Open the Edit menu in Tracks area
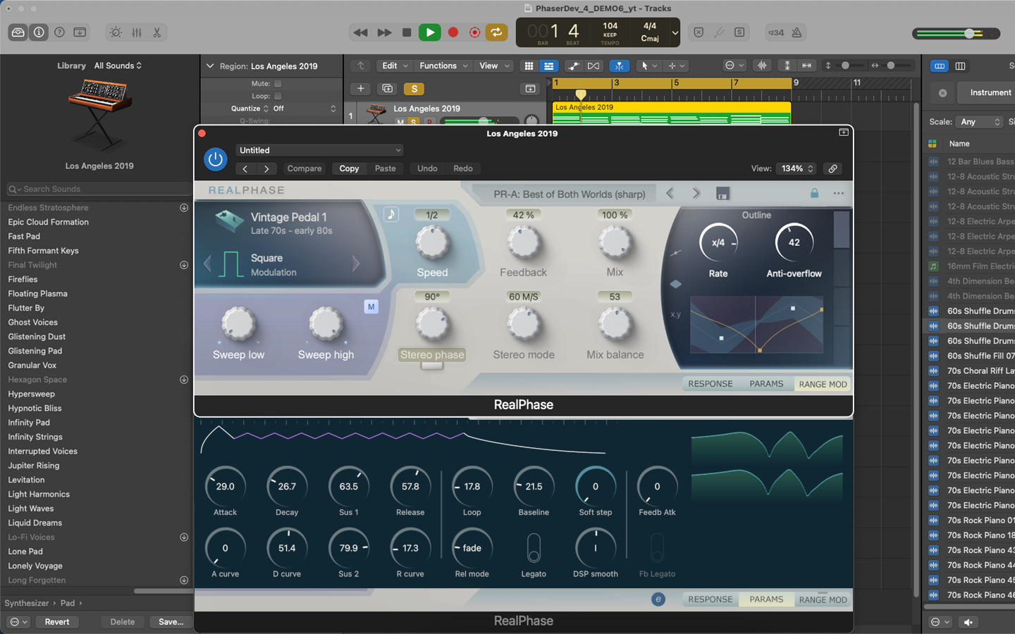This screenshot has height=634, width=1015. click(x=395, y=66)
